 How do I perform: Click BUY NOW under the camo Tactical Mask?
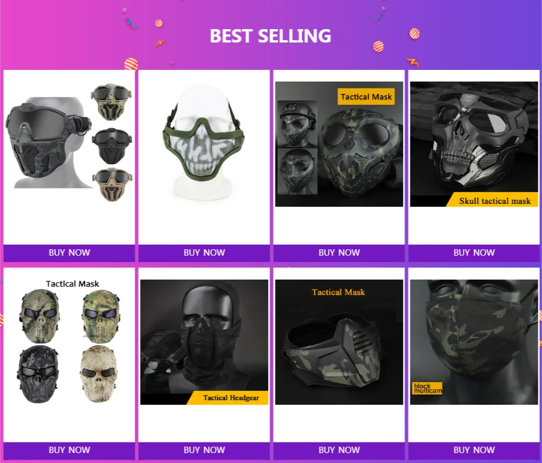coord(339,253)
